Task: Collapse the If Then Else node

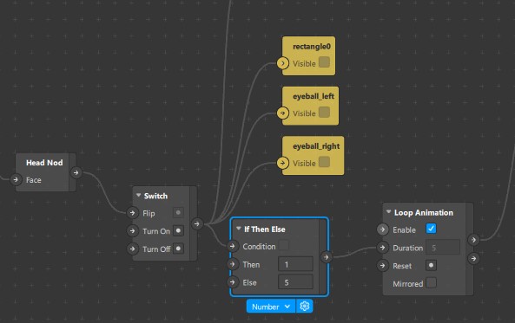Action: point(239,229)
